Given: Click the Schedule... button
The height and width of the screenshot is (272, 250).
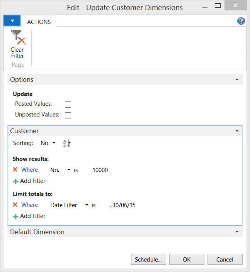Looking at the screenshot, I should 148,259.
